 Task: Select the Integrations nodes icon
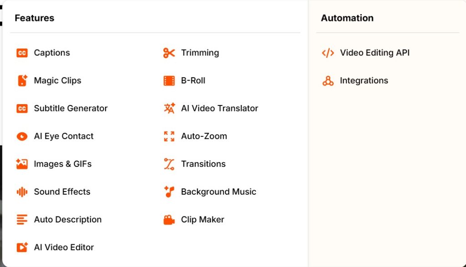coord(328,81)
